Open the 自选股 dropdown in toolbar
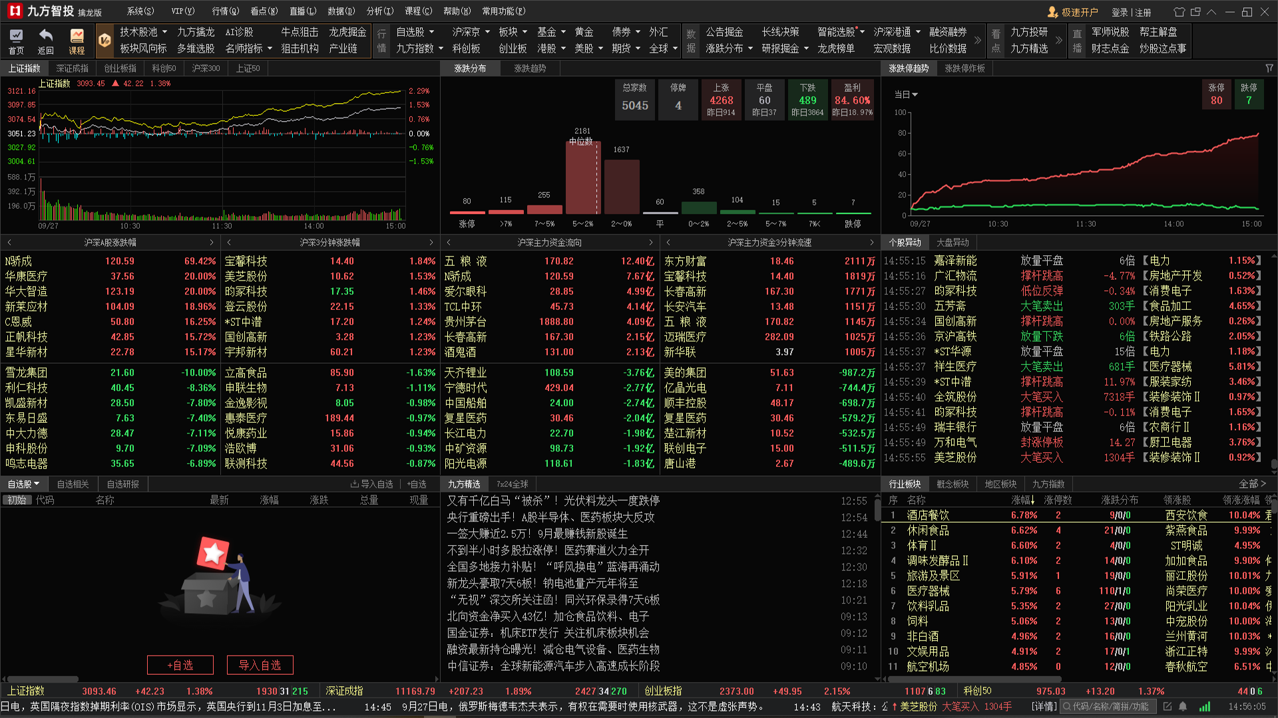 (415, 32)
